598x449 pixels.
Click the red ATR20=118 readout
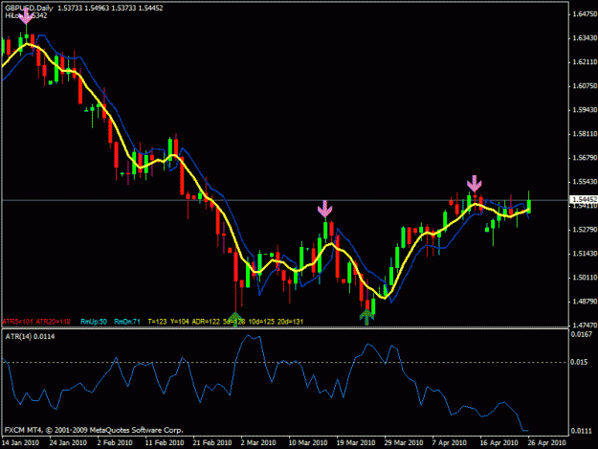coord(53,322)
